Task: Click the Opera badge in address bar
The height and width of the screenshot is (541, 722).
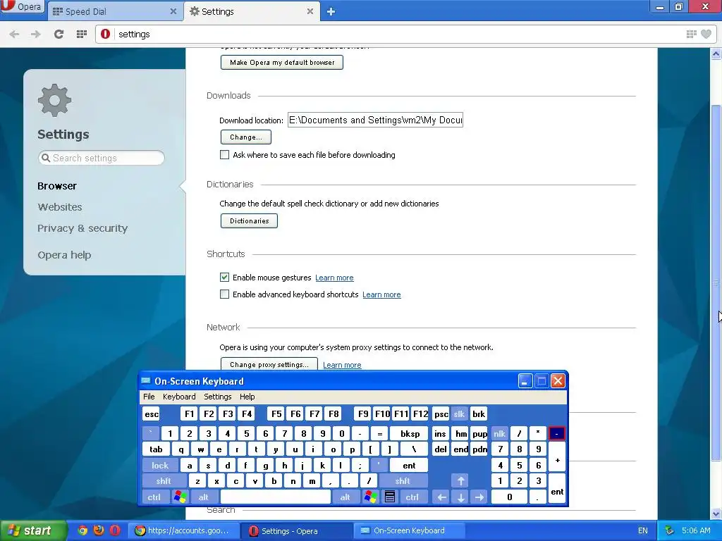Action: [x=106, y=34]
